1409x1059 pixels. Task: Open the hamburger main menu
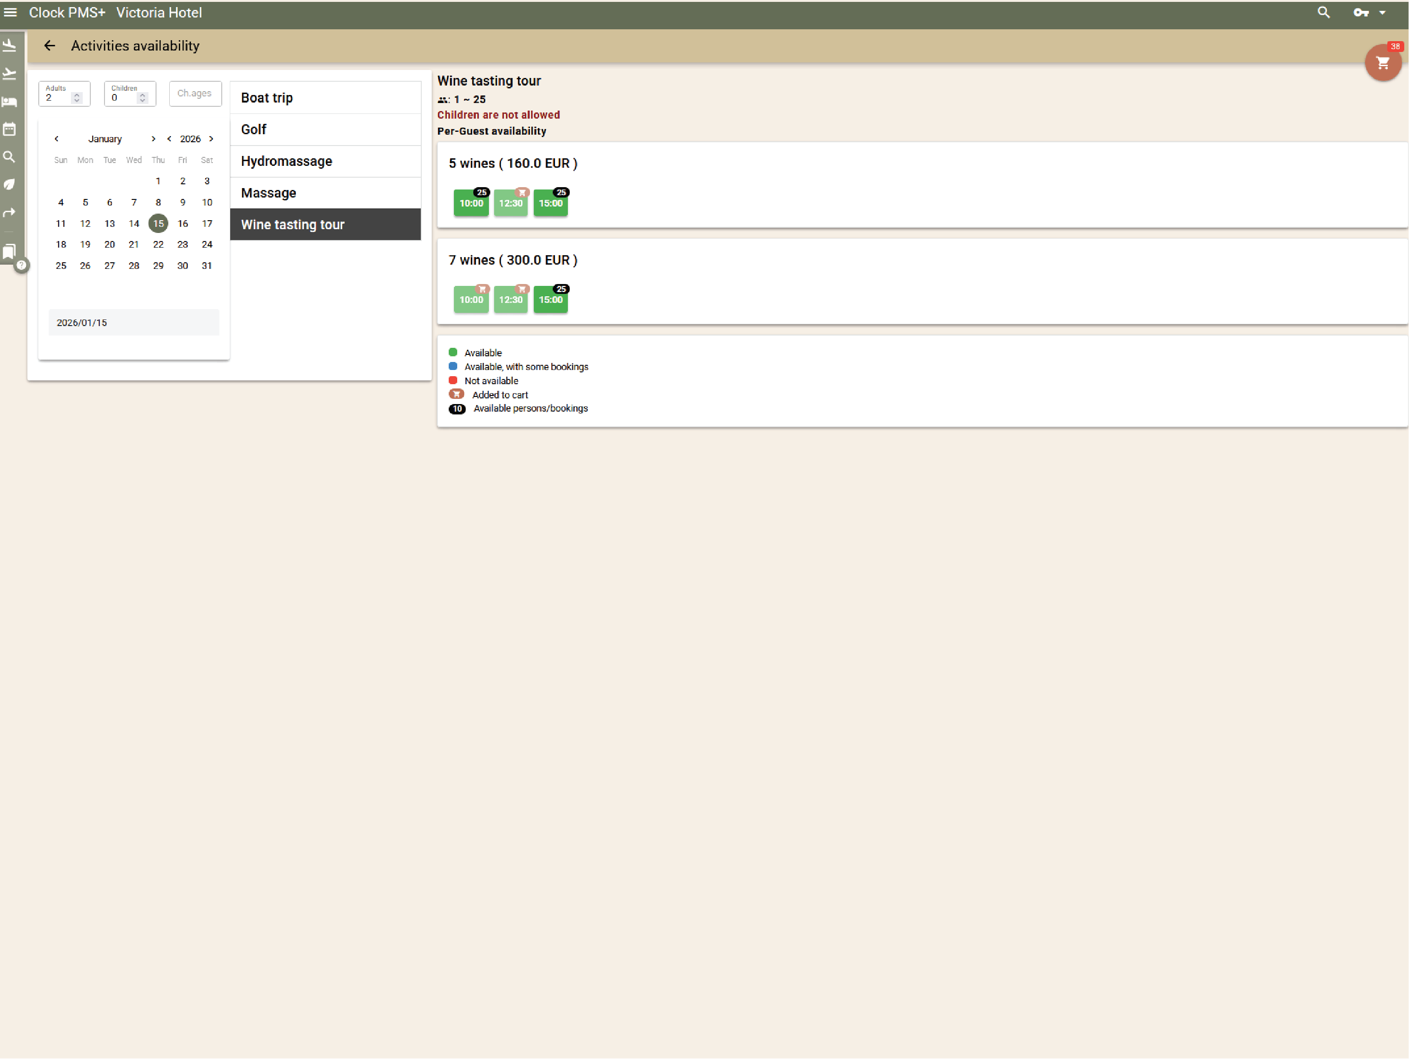10,12
